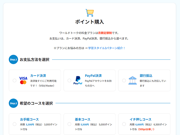Viewport: 180px width, 135px height.
Task: Select the イチ押しコース radio button
Action: click(124, 124)
